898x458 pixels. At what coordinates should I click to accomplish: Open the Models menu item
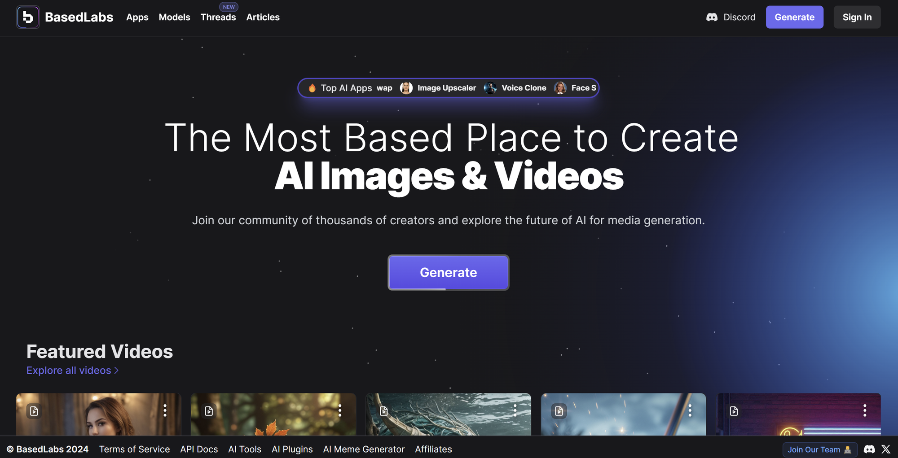tap(174, 17)
